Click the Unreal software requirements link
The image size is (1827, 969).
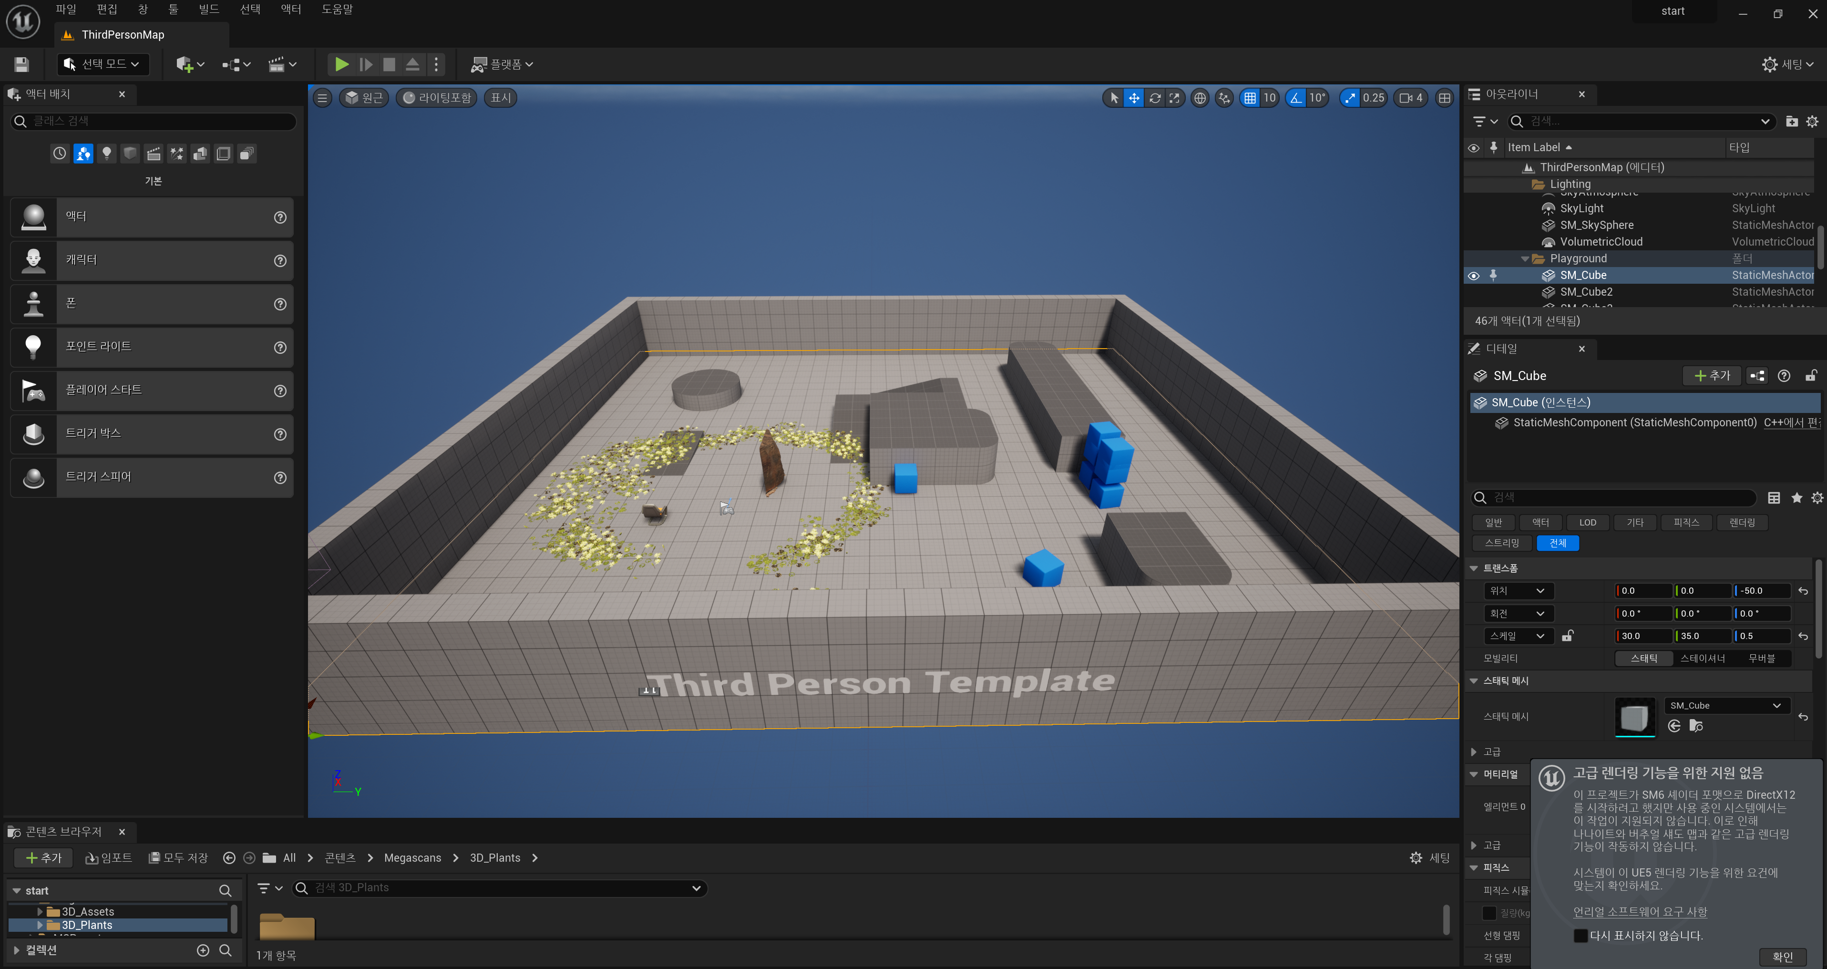1640,912
